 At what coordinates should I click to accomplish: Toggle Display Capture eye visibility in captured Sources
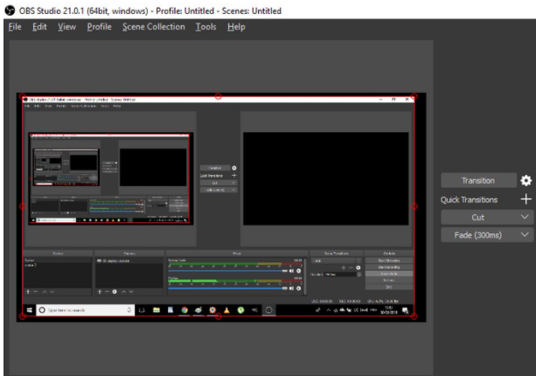coord(99,261)
